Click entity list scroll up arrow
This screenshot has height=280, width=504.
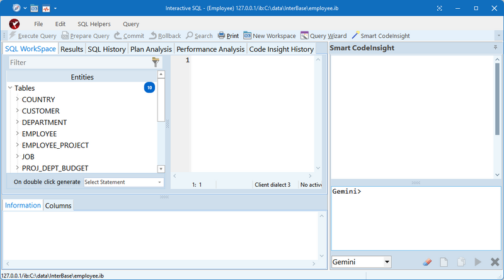(161, 74)
